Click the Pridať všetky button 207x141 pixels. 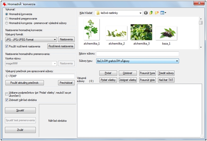tap(108, 80)
